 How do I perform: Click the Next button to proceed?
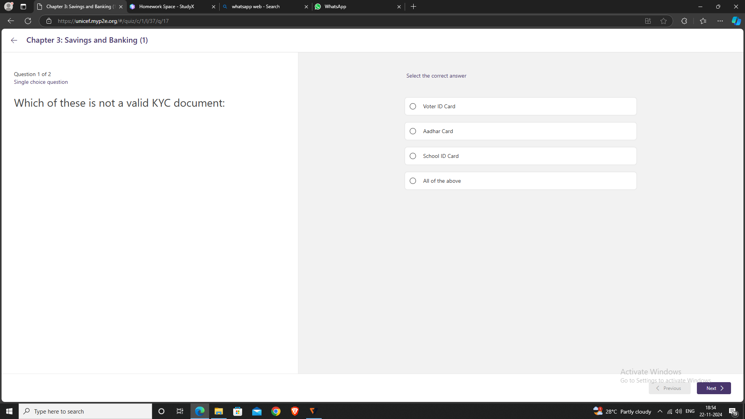tap(714, 388)
